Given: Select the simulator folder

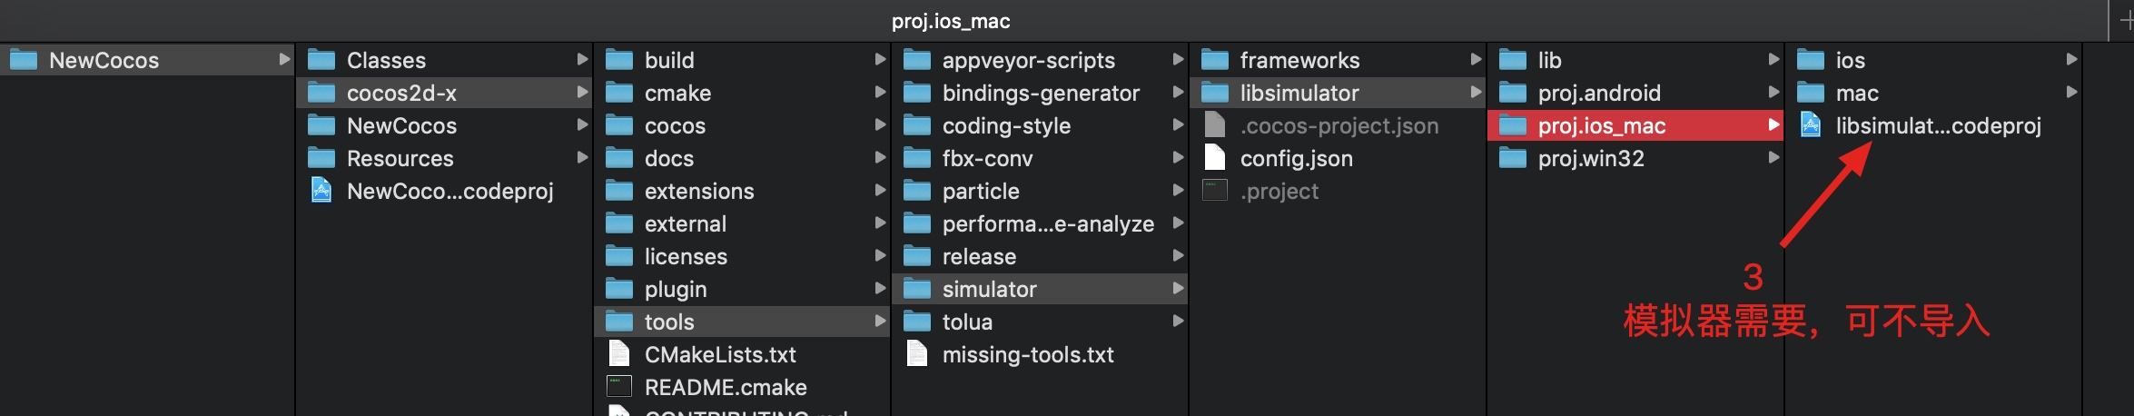Looking at the screenshot, I should pos(989,289).
